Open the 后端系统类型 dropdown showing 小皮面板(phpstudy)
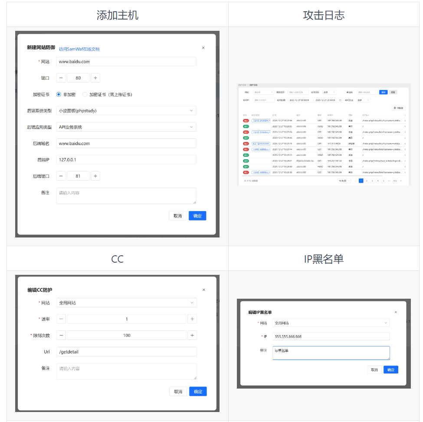The height and width of the screenshot is (422, 423). tap(126, 111)
